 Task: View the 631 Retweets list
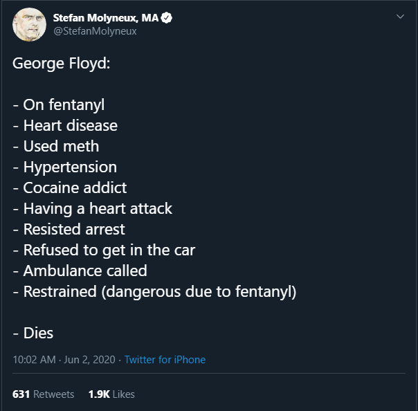pos(43,394)
